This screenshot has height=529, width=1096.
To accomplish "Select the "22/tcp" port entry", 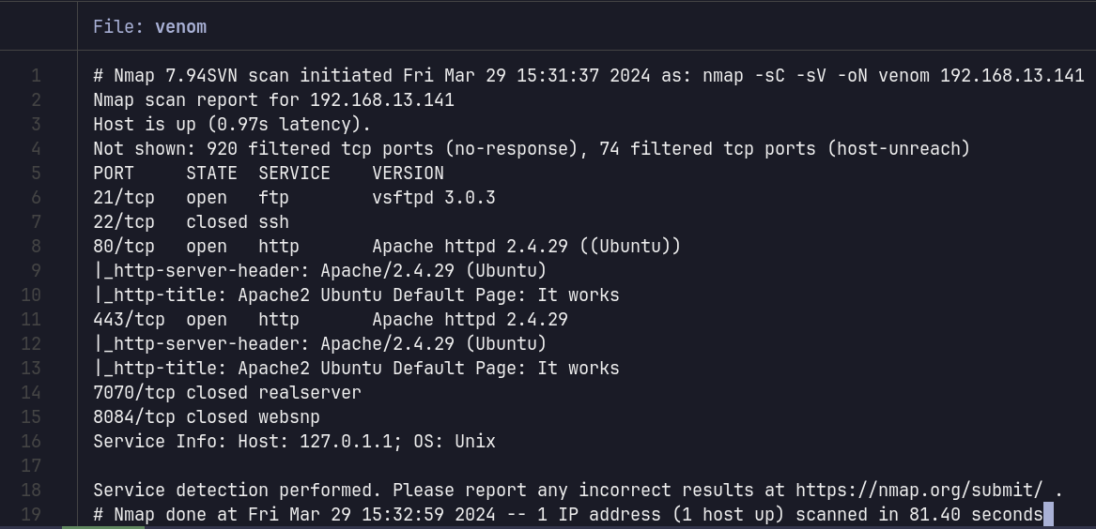I will click(123, 221).
